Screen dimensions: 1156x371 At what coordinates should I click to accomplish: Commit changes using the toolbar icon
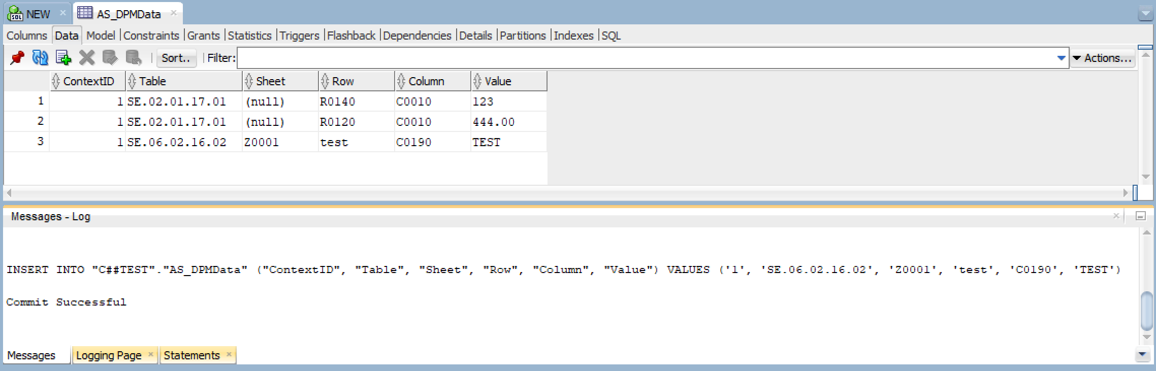[x=110, y=58]
